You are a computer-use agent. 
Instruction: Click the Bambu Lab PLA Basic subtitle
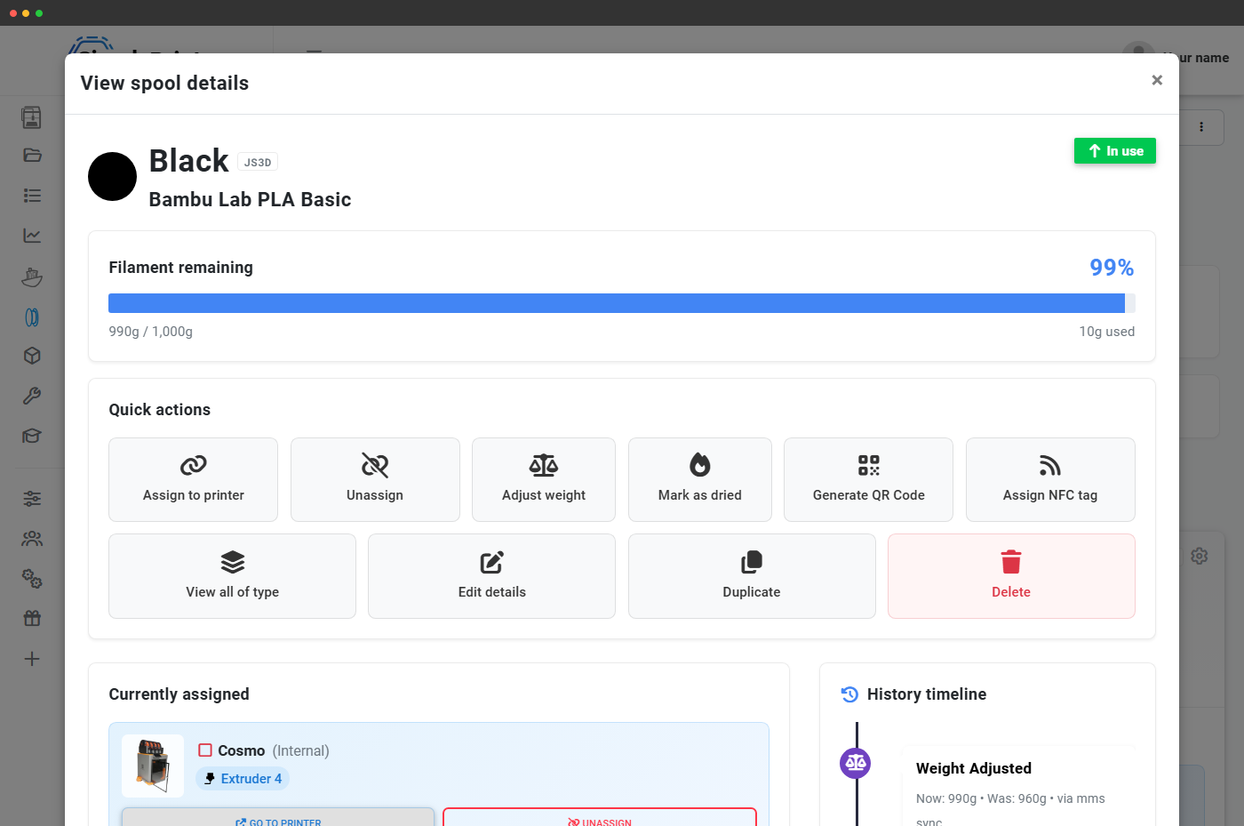click(250, 200)
